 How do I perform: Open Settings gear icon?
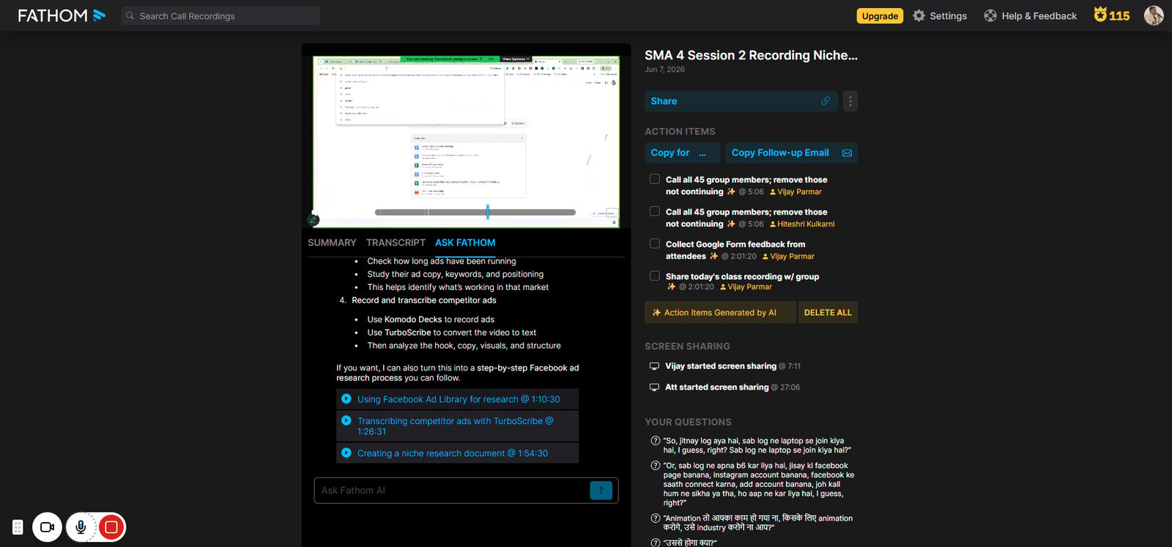[919, 15]
